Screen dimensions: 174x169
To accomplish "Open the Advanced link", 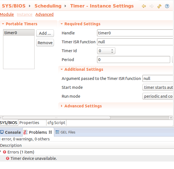I will [x=45, y=14].
